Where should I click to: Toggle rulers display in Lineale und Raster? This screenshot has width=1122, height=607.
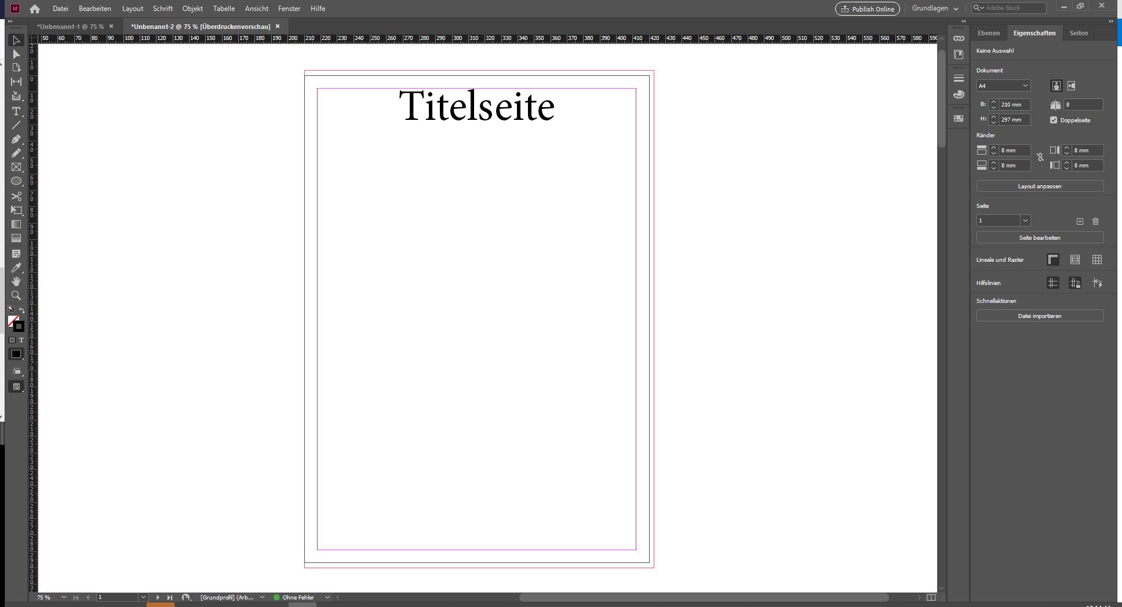click(x=1053, y=259)
